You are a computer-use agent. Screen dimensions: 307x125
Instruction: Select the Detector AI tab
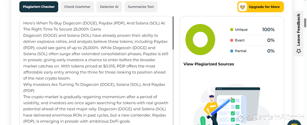point(109,7)
